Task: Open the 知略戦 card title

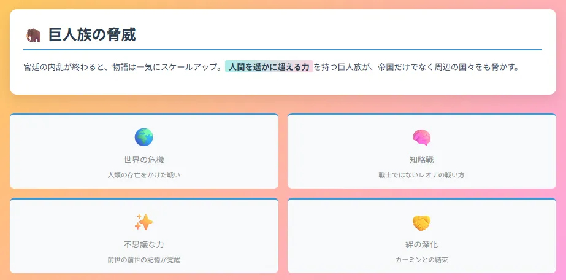Action: click(422, 160)
